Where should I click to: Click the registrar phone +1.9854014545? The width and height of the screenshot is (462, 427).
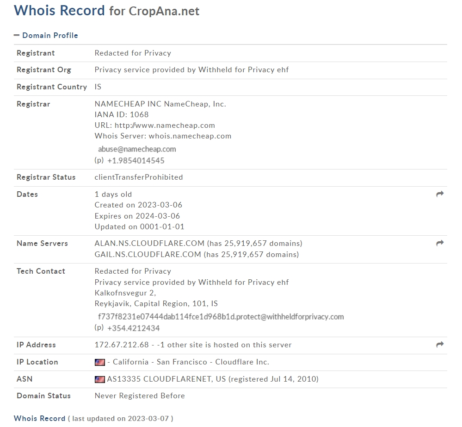(136, 161)
